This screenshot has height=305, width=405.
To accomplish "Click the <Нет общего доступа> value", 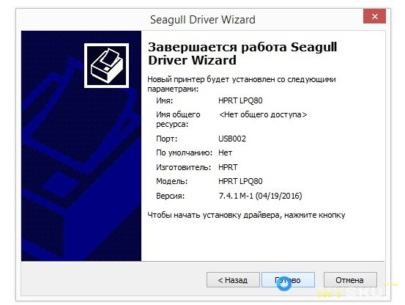I will pos(263,114).
